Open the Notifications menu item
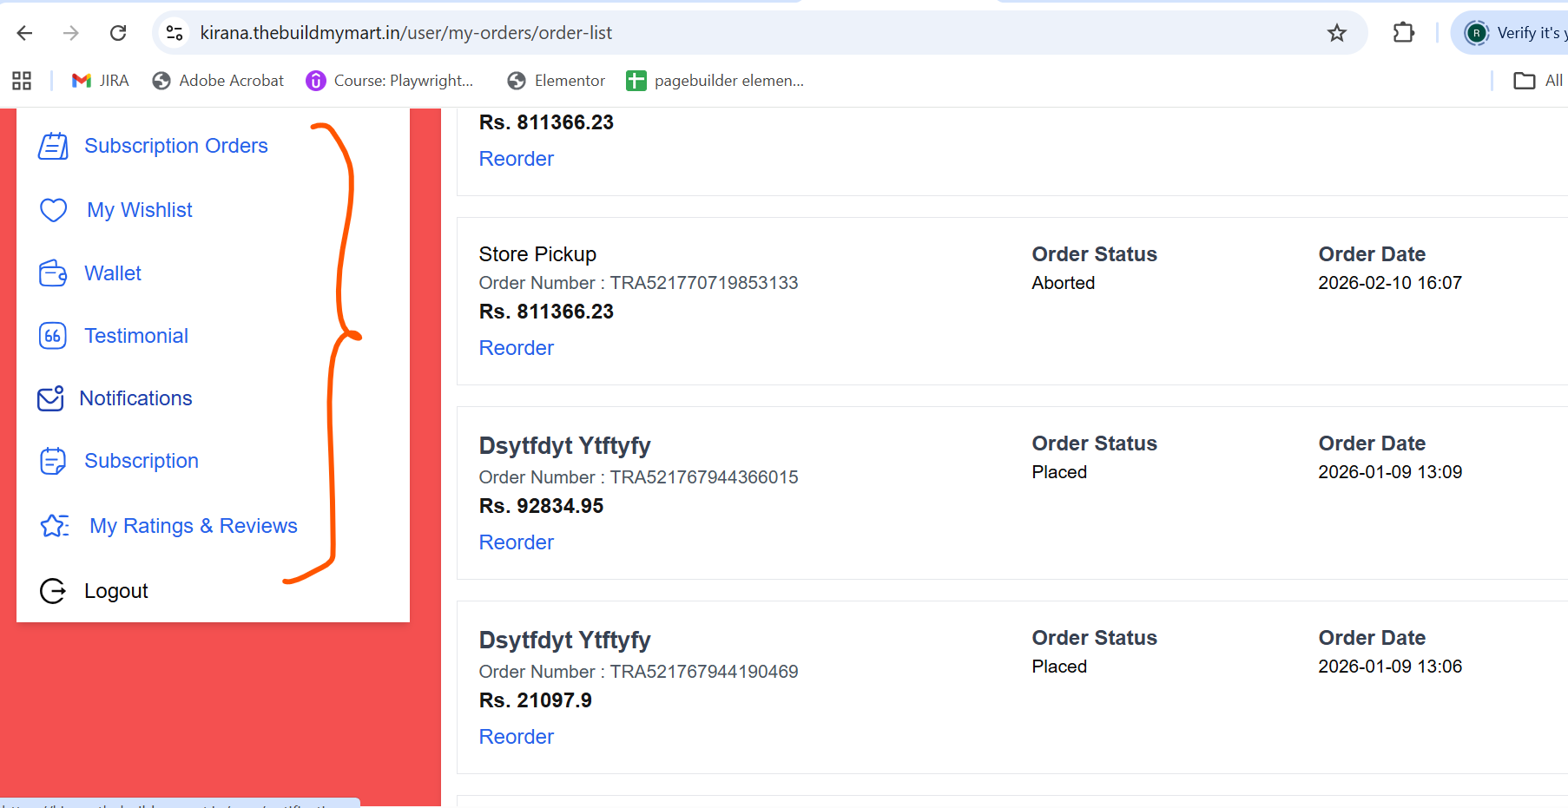This screenshot has height=808, width=1568. coord(136,398)
